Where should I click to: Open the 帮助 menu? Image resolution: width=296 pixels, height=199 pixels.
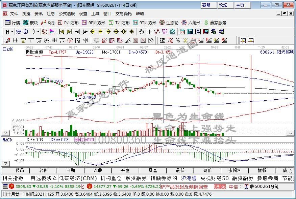tap(140, 14)
